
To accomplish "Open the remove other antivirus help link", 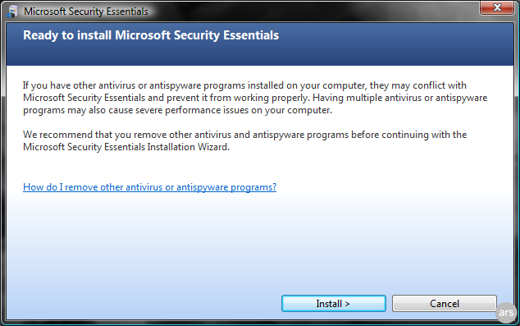I will tap(149, 187).
